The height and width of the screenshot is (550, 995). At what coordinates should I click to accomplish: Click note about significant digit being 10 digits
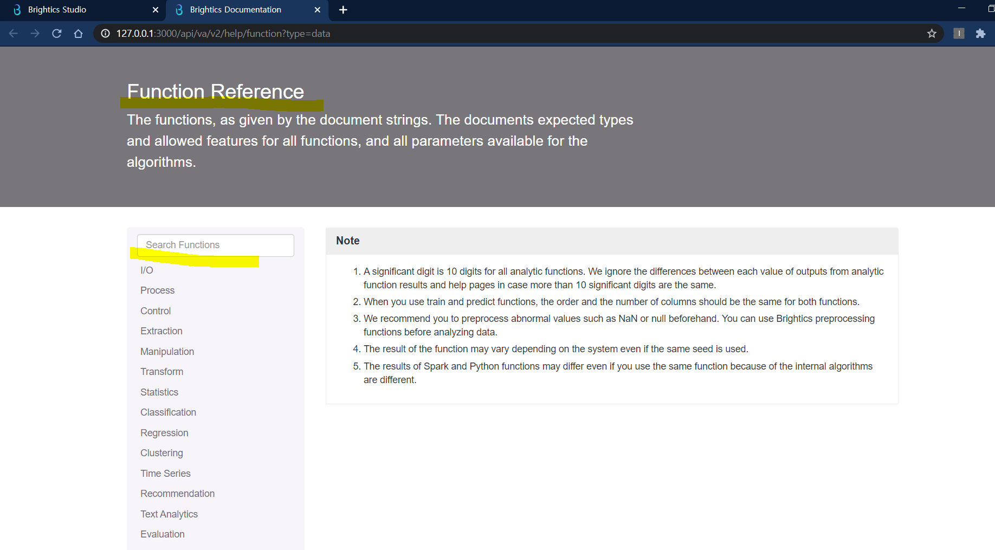(x=623, y=278)
